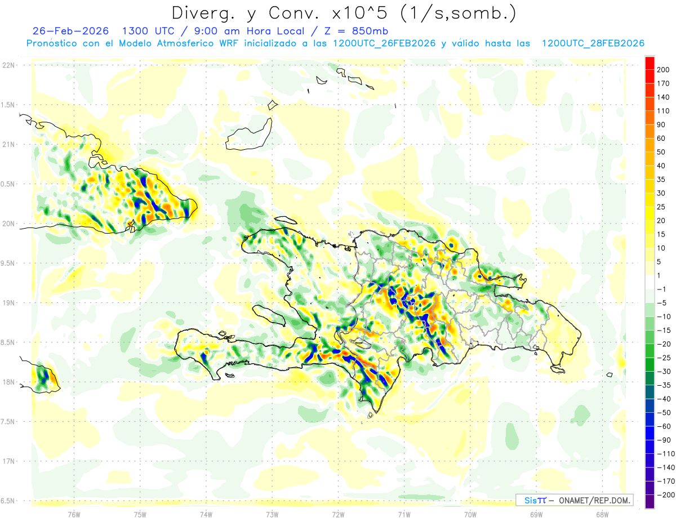Screen dimensions: 676x522
Task: Click the colorbar value "90"
Action: pyautogui.click(x=661, y=124)
